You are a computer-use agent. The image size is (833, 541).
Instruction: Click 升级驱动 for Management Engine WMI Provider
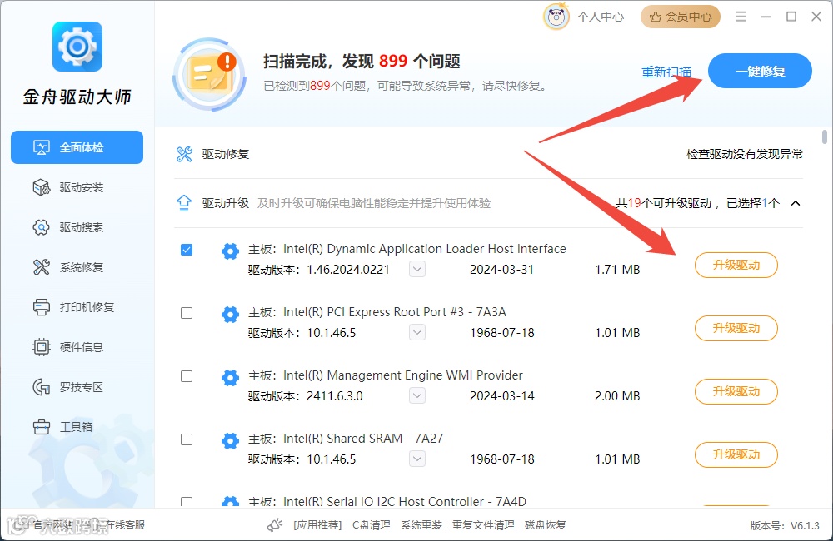point(736,391)
